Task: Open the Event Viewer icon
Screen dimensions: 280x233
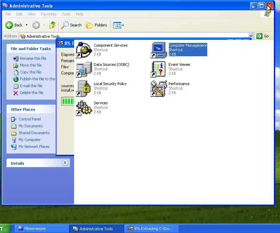Action: tap(159, 69)
